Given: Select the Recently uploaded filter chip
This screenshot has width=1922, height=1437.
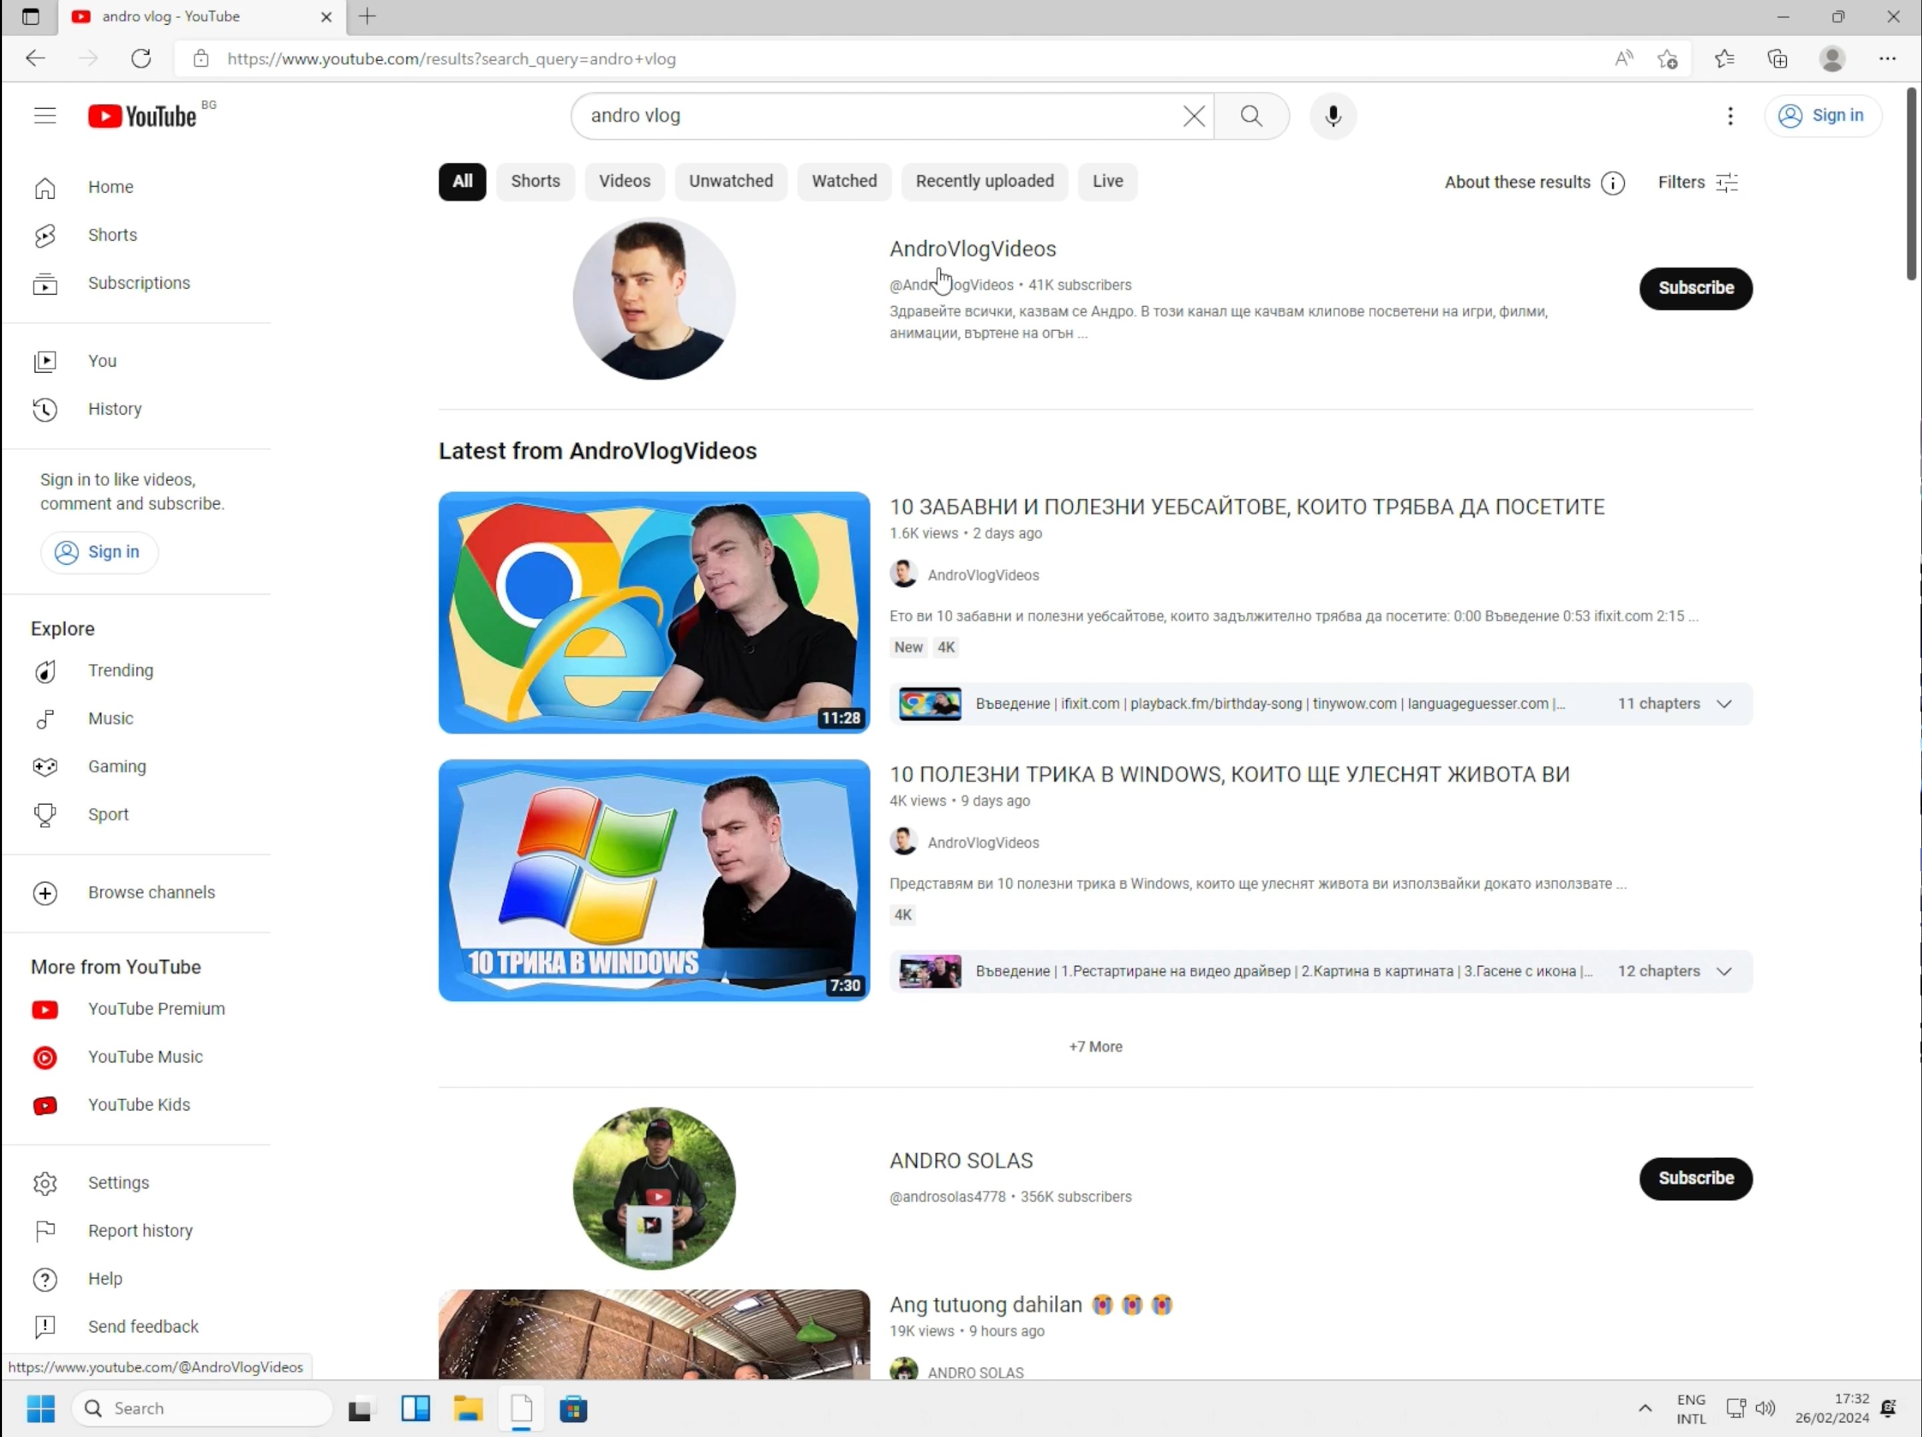Looking at the screenshot, I should (x=984, y=181).
